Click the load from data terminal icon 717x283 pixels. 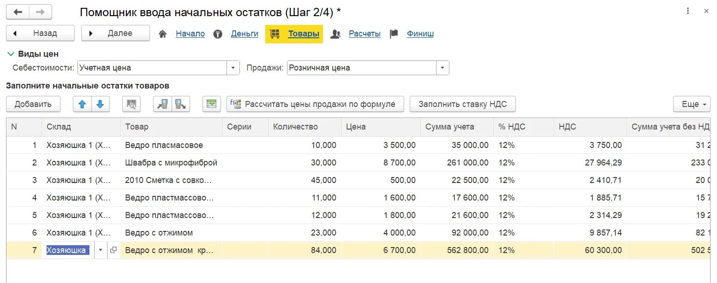[162, 104]
